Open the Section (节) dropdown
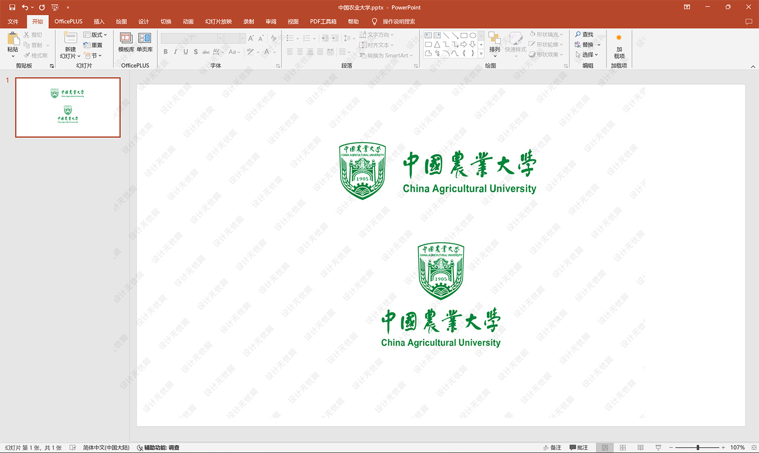Viewport: 759px width, 453px height. pyautogui.click(x=93, y=56)
